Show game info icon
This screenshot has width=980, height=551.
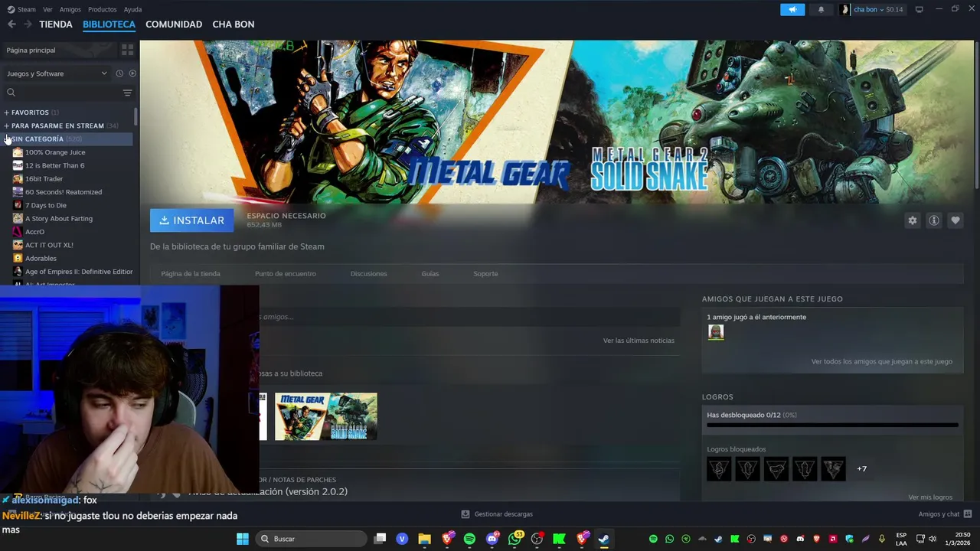point(933,220)
